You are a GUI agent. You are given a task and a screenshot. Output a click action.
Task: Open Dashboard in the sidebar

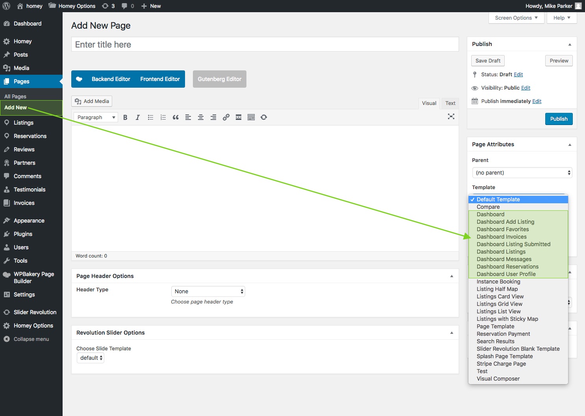(x=31, y=24)
